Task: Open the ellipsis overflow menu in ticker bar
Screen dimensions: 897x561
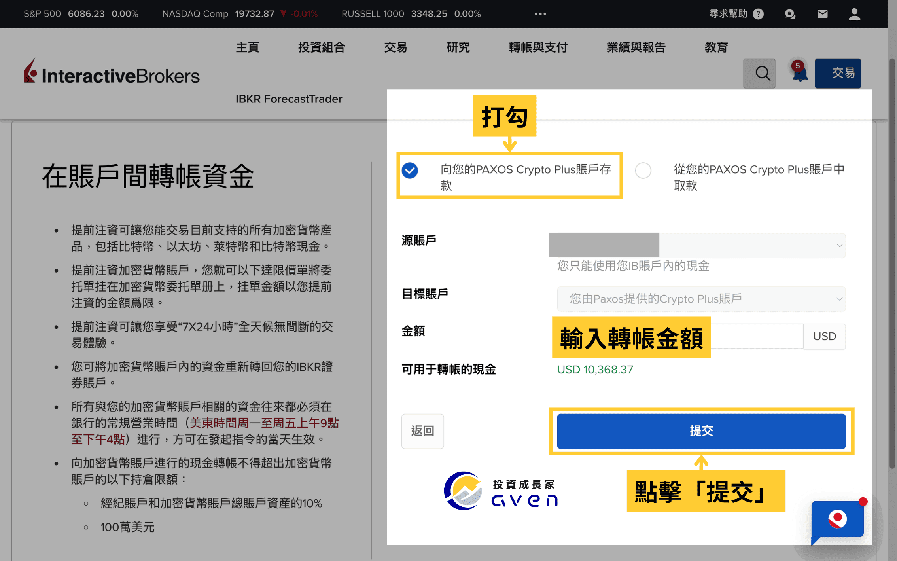Action: (539, 14)
